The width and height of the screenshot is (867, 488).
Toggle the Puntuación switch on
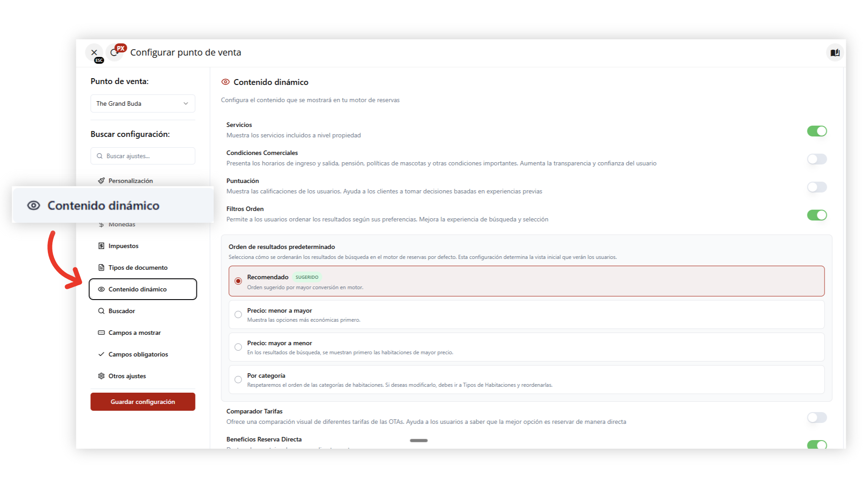coord(816,187)
